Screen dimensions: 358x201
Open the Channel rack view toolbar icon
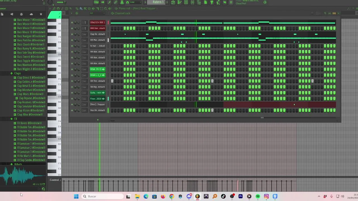pyautogui.click(x=186, y=2)
